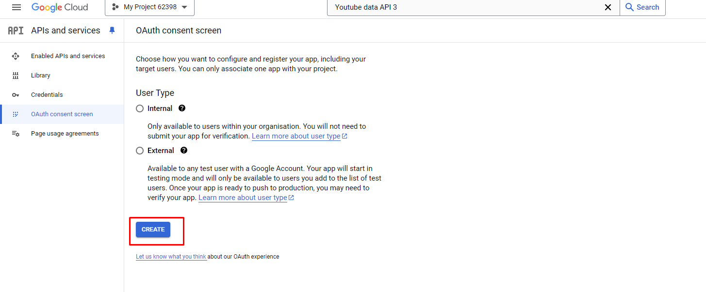Open the Learn more about user type link
This screenshot has width=706, height=292.
pyautogui.click(x=296, y=136)
